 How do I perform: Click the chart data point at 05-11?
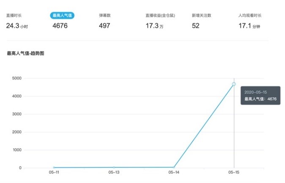click(x=54, y=167)
